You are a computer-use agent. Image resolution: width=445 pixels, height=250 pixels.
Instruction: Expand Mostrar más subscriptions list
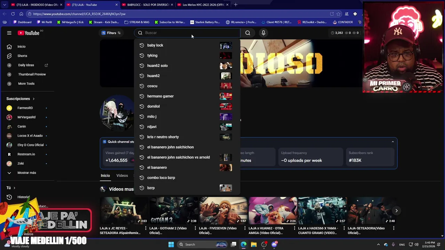(x=27, y=173)
